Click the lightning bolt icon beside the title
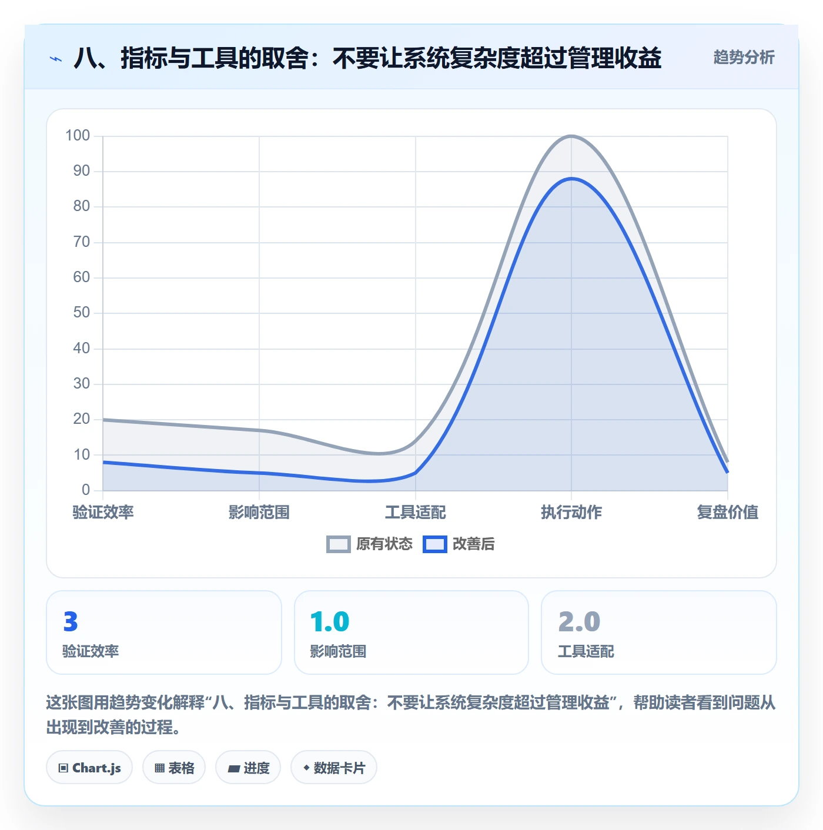Screen dimensions: 823x830 click(56, 59)
